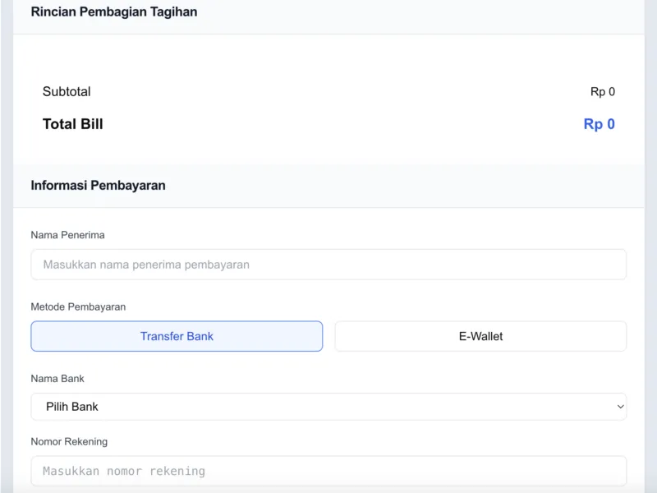
Task: Click the 'Transfer Bank' button text
Action: [x=177, y=336]
